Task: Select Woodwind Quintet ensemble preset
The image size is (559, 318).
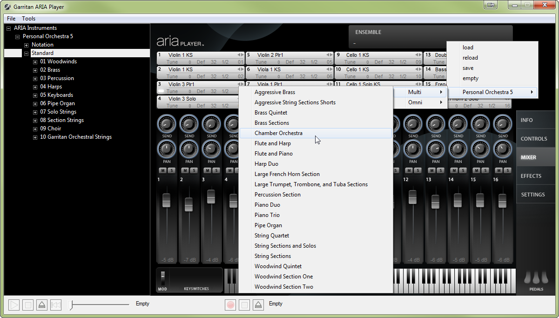Action: click(x=316, y=266)
